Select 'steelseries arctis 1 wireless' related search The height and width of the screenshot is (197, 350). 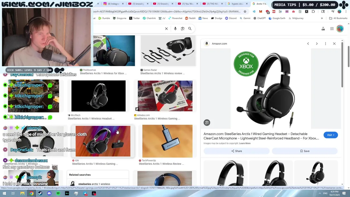pyautogui.click(x=98, y=184)
